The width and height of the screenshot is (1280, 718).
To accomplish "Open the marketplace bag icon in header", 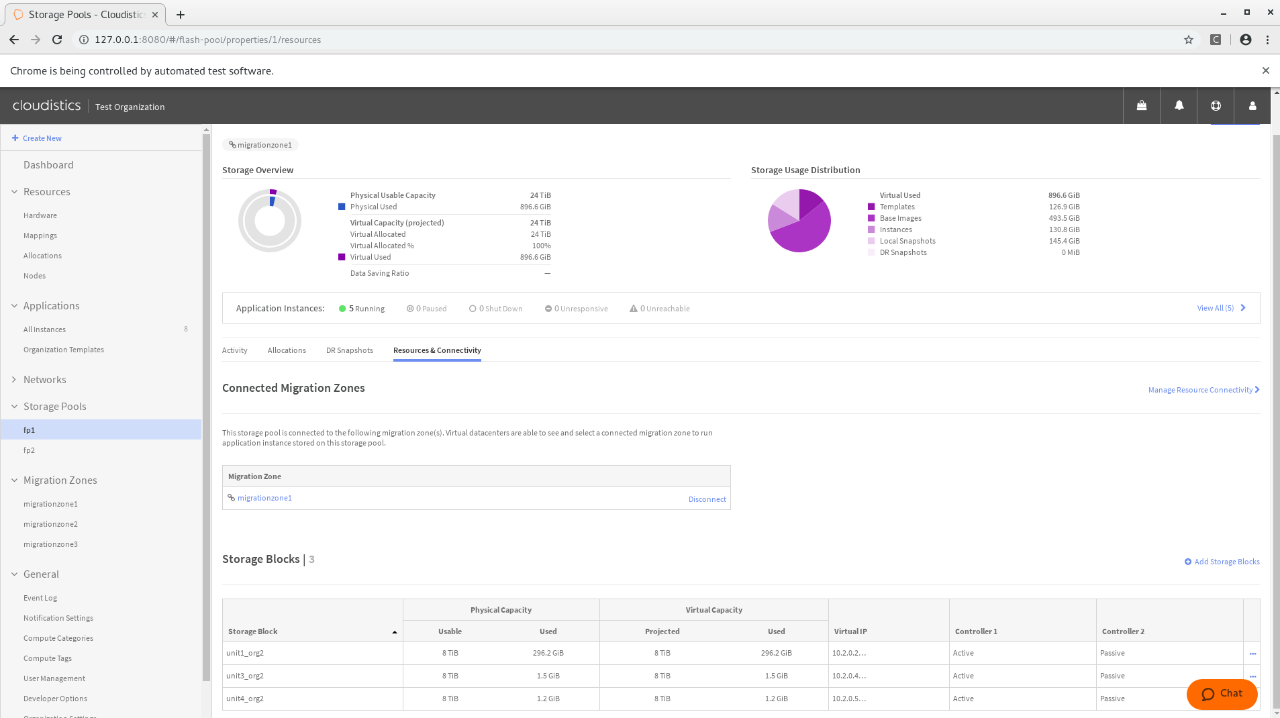I will click(1141, 105).
